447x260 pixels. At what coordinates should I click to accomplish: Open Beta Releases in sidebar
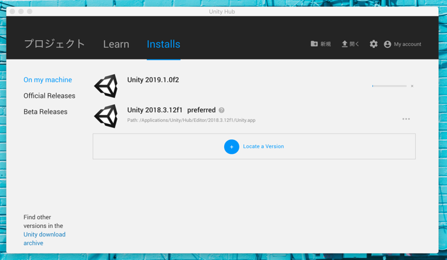(45, 112)
